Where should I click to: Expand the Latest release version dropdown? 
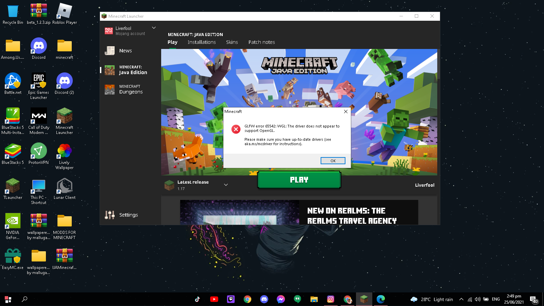(226, 185)
